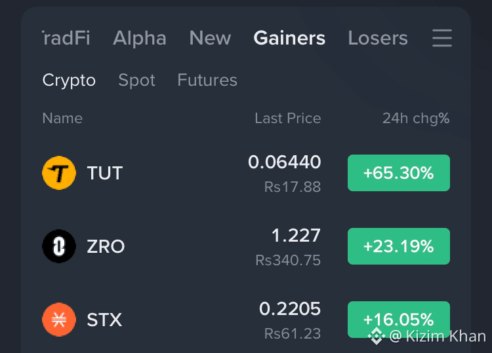Click the ZRO coin logo
492x353 pixels.
pyautogui.click(x=59, y=246)
